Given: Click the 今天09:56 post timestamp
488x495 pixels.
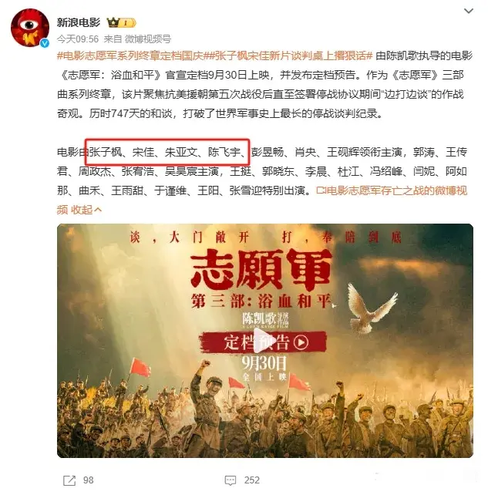Looking at the screenshot, I should (78, 39).
